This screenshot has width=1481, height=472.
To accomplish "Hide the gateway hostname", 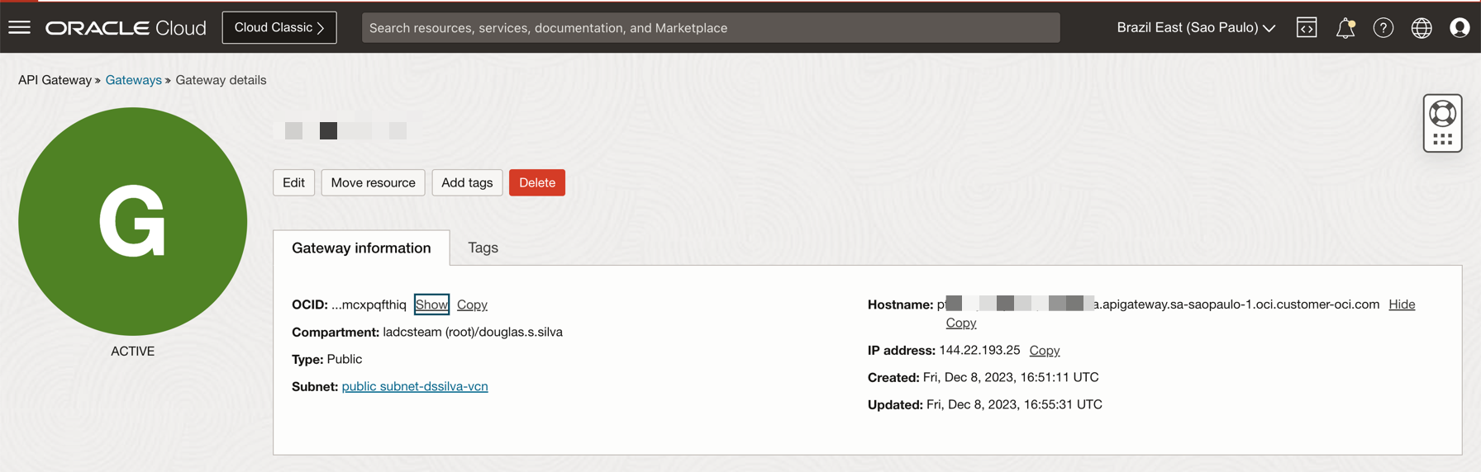I will (1402, 304).
